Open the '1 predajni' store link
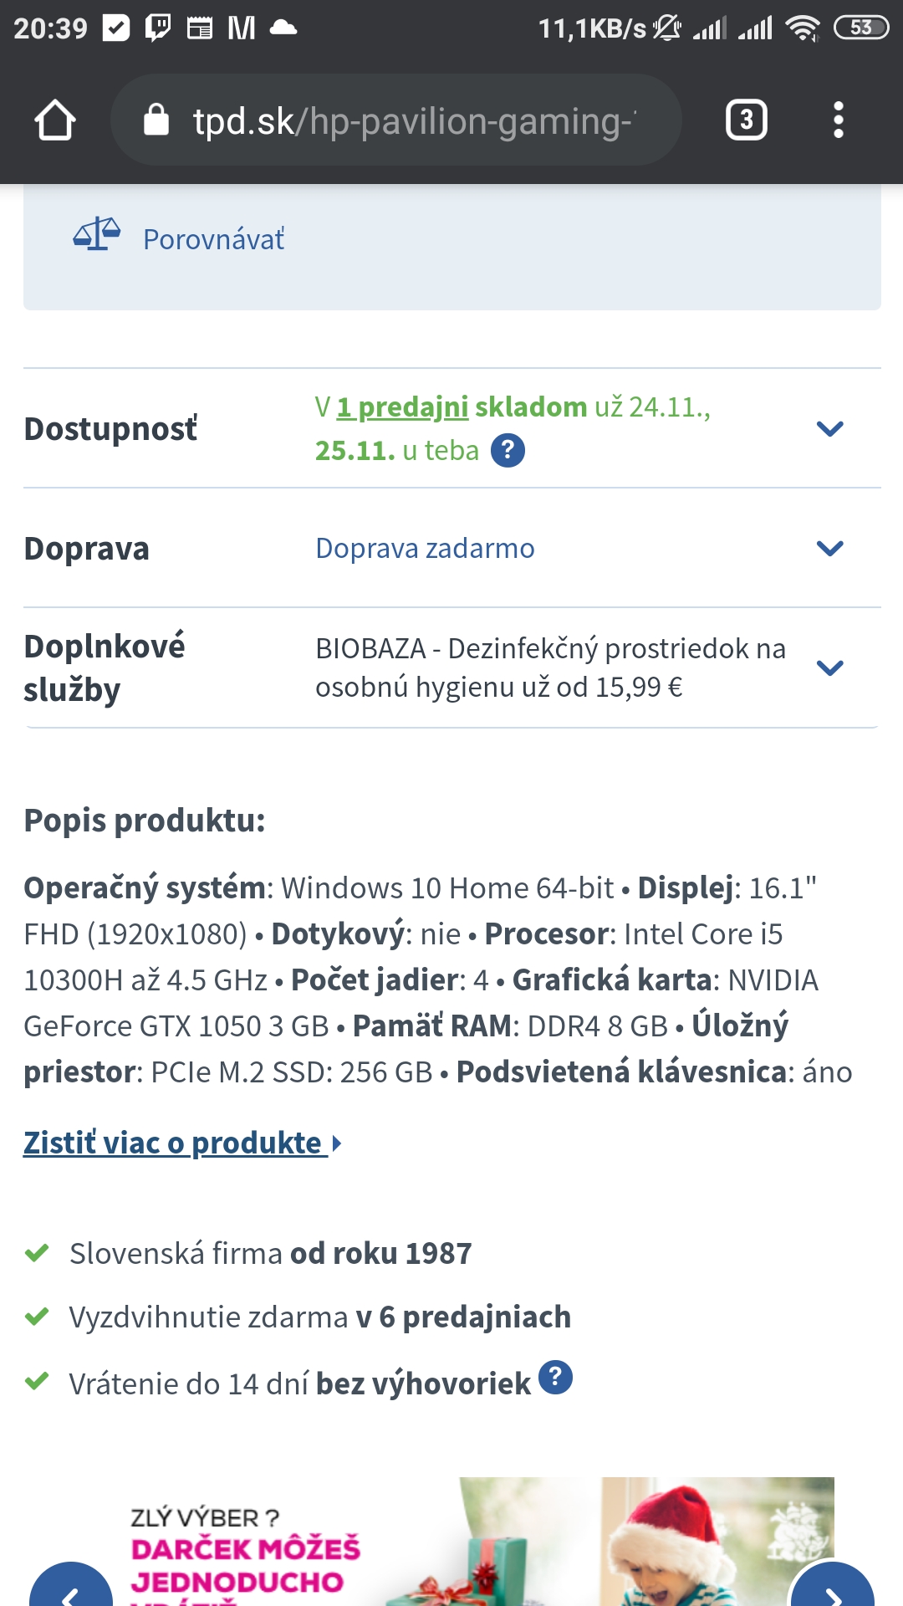 point(402,407)
